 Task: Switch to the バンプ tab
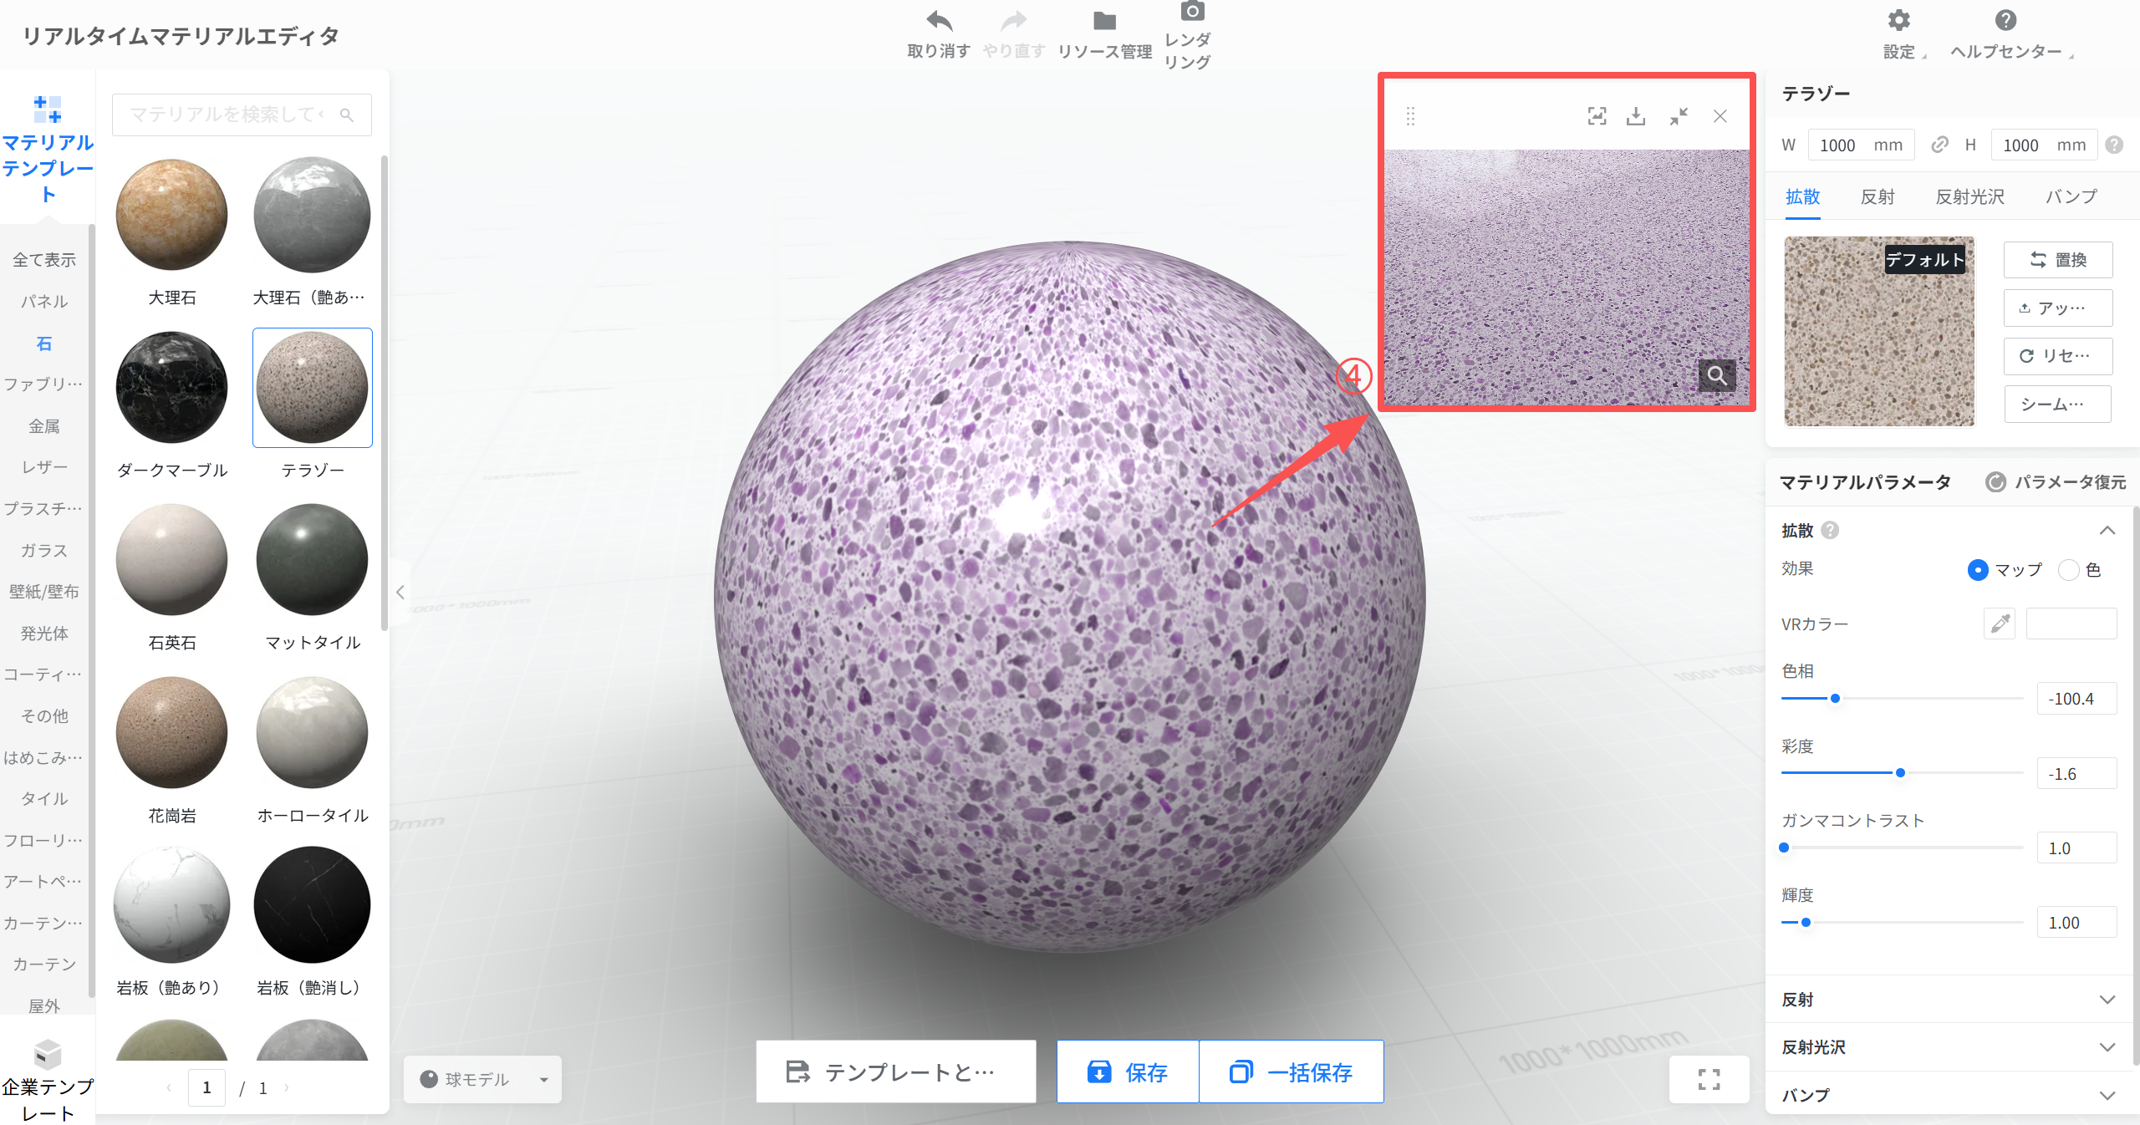pyautogui.click(x=2071, y=196)
